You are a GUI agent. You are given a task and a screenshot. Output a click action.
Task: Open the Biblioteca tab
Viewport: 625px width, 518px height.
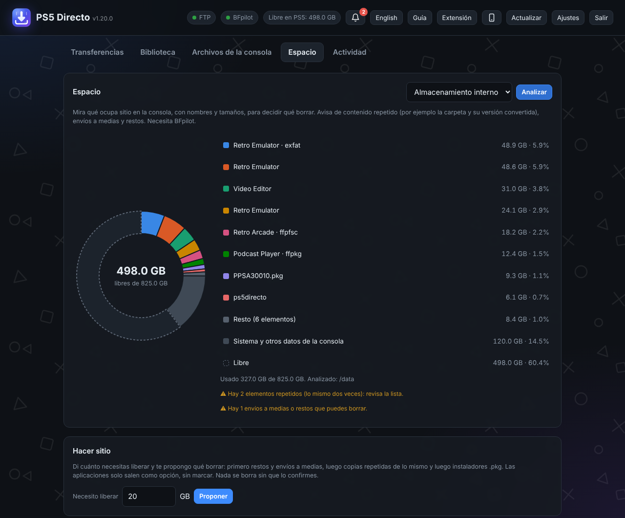(x=158, y=52)
